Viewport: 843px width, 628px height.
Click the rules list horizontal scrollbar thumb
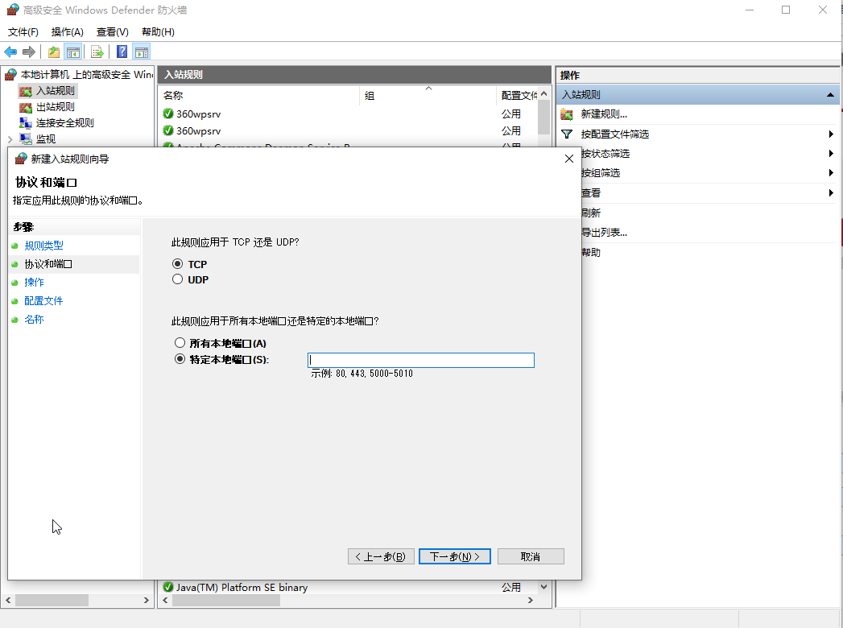[225, 600]
